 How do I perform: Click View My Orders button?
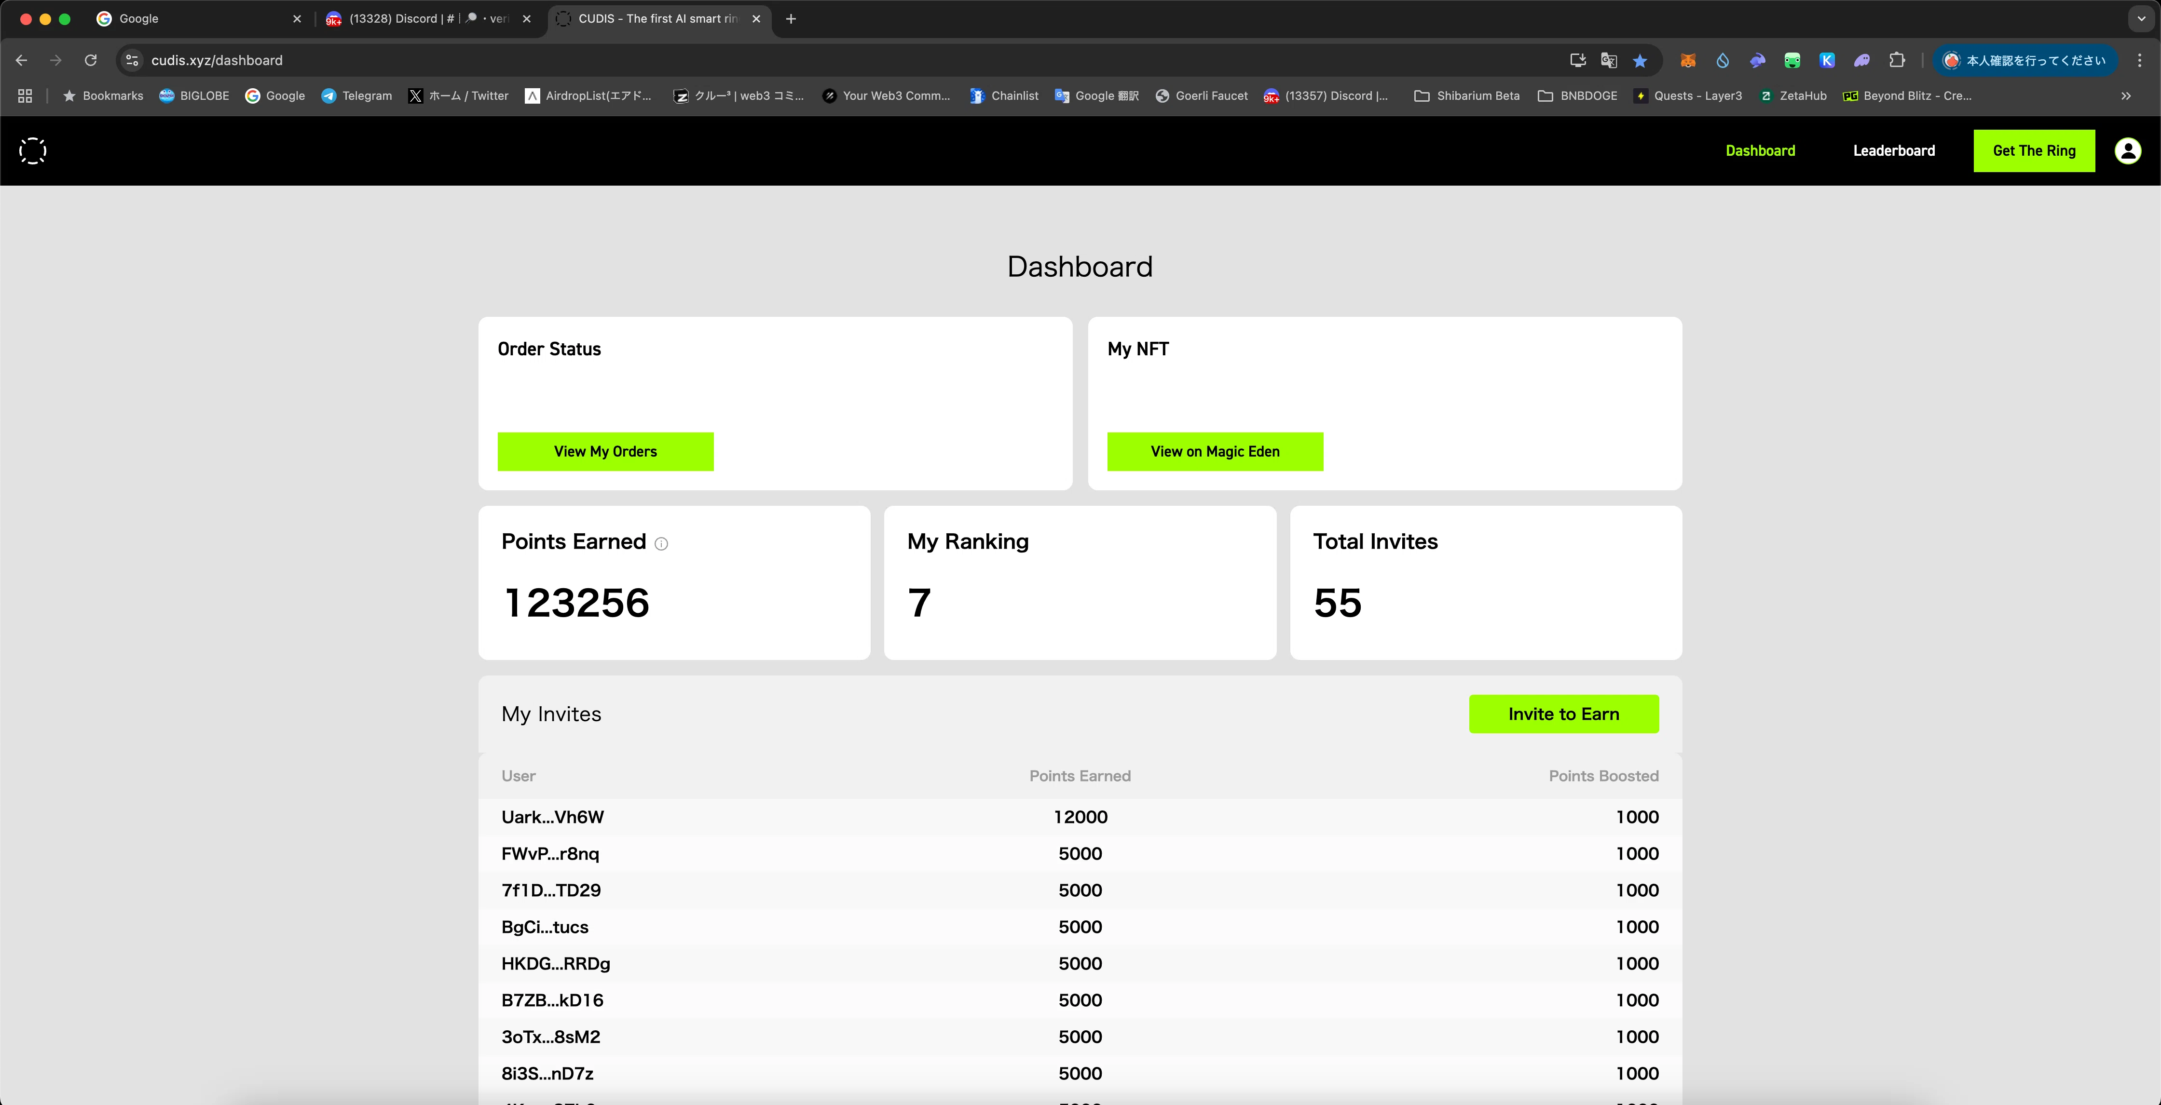pos(605,452)
